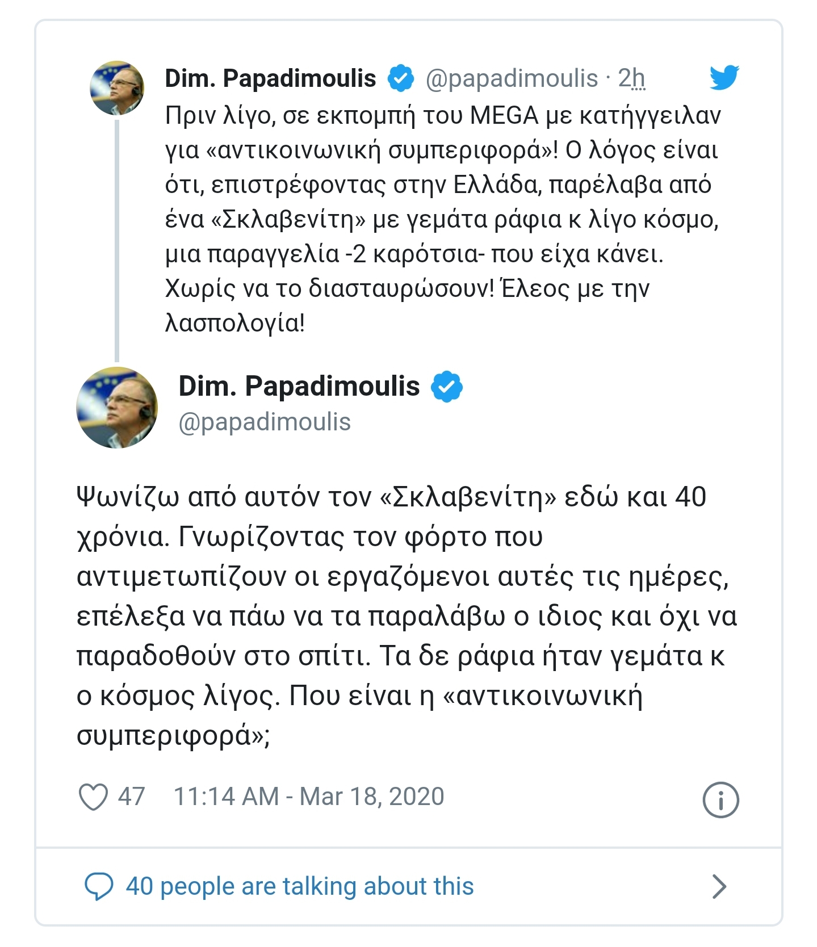The image size is (817, 947).
Task: Click the main tweet text body
Action: (407, 616)
